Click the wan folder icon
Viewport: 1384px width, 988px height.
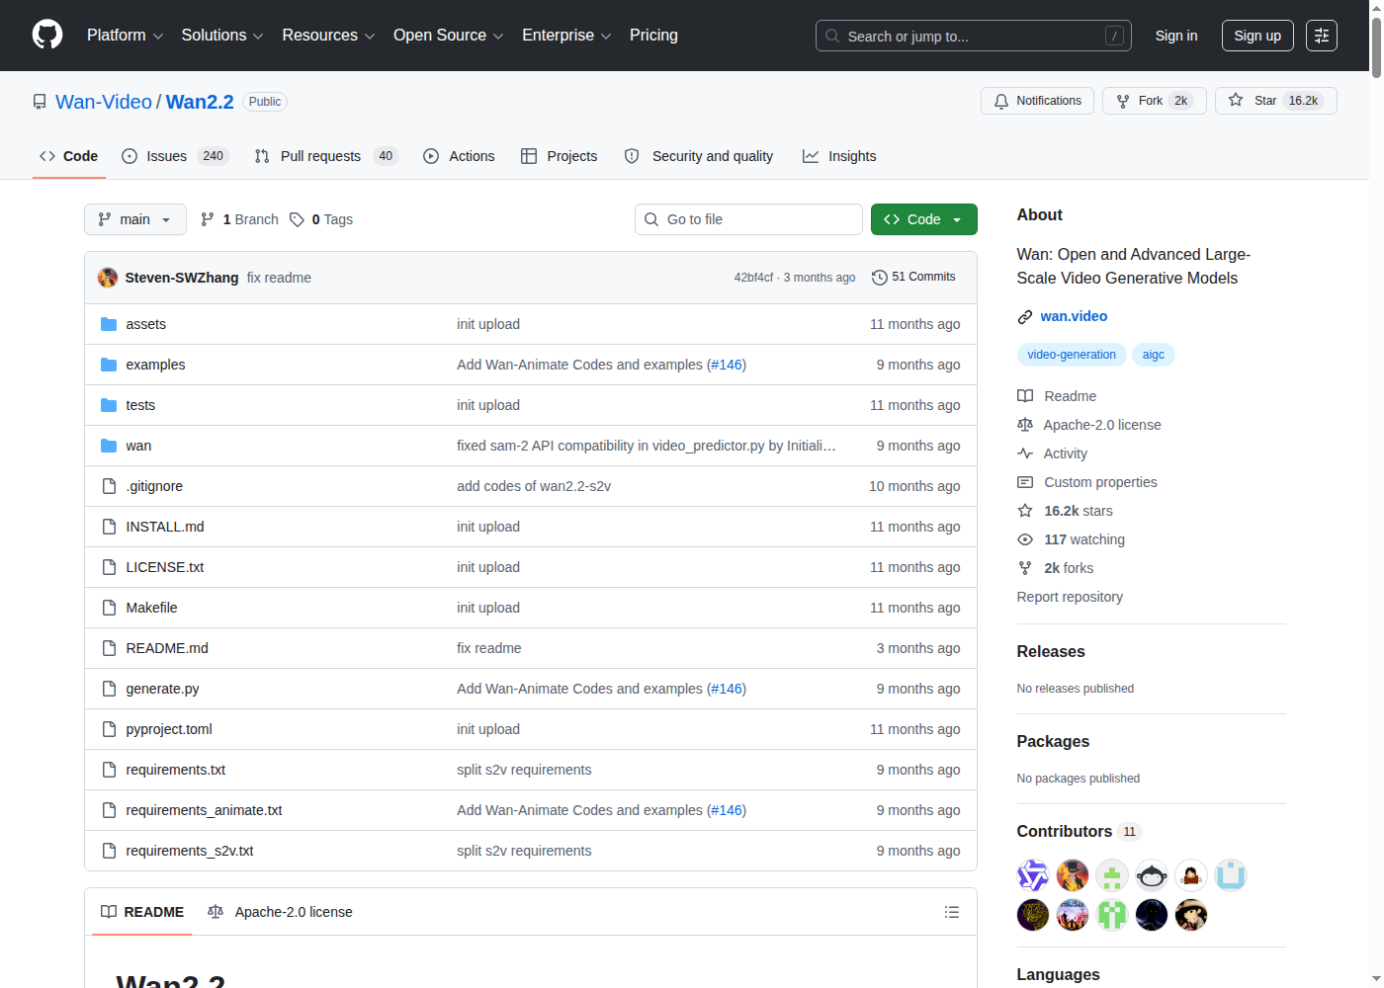(109, 446)
